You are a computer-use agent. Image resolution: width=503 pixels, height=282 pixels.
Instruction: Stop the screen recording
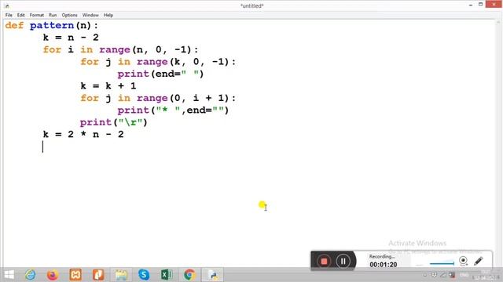324,261
